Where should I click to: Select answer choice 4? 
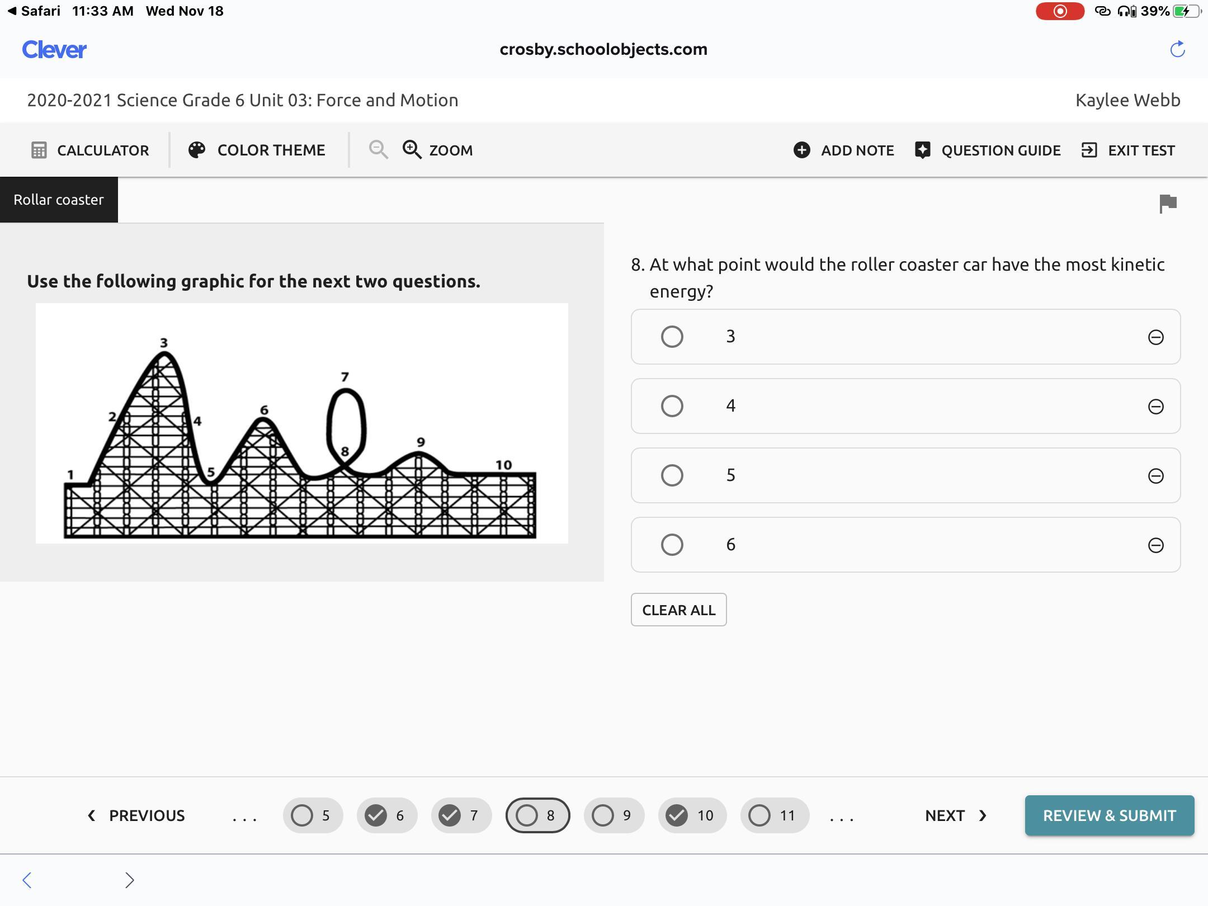(x=672, y=406)
